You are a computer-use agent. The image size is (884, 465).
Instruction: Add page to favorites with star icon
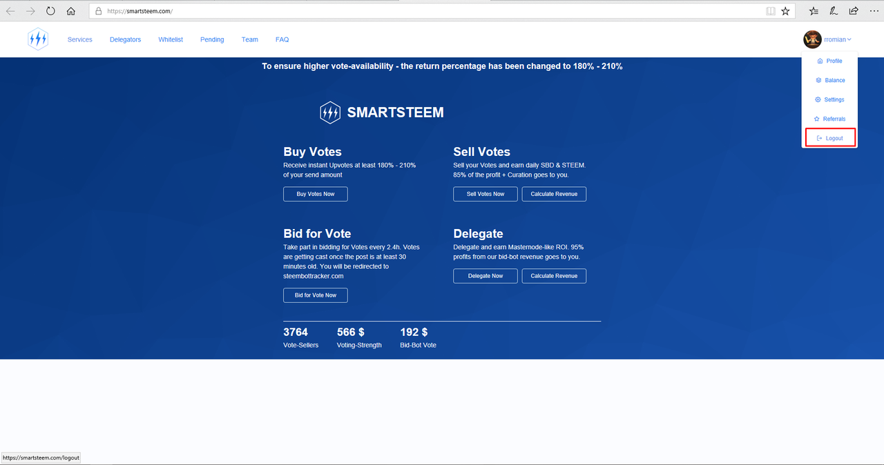click(x=785, y=11)
